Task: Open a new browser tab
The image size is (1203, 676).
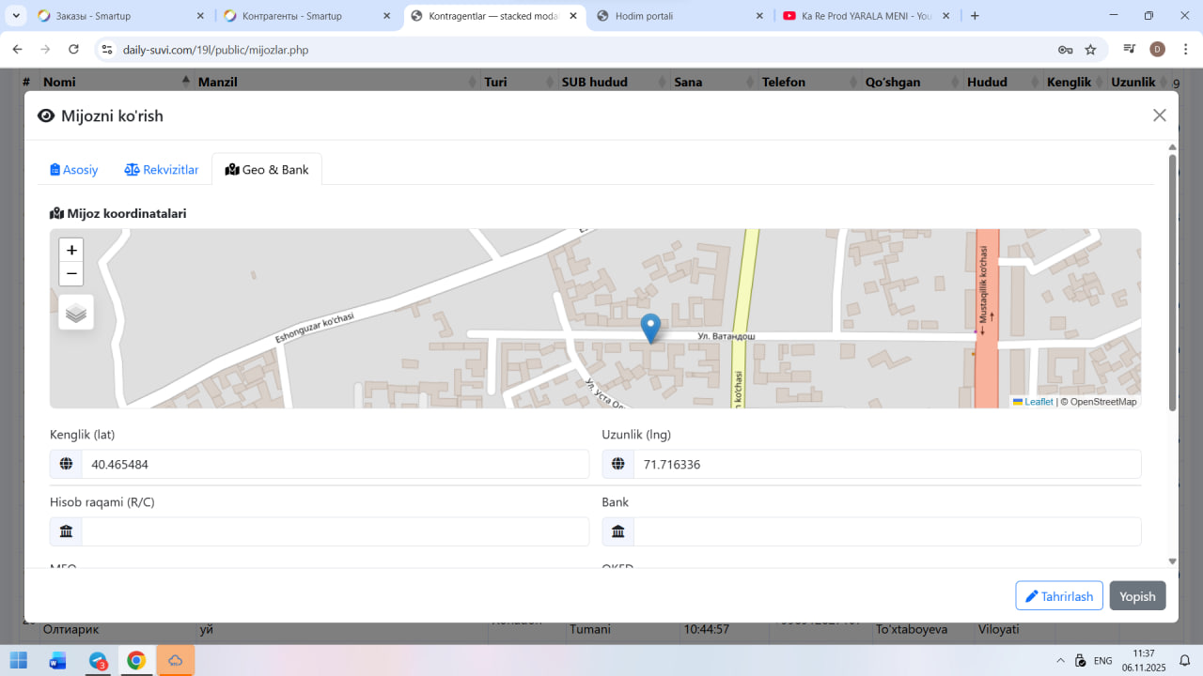Action: 975,16
